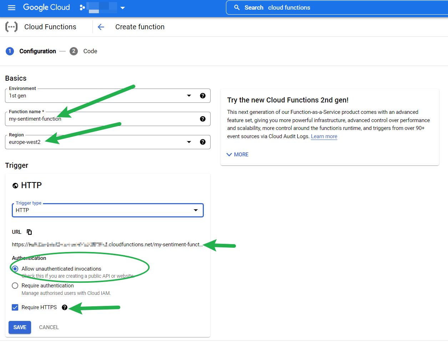Select the Configuration step
The height and width of the screenshot is (342, 448).
pos(37,51)
